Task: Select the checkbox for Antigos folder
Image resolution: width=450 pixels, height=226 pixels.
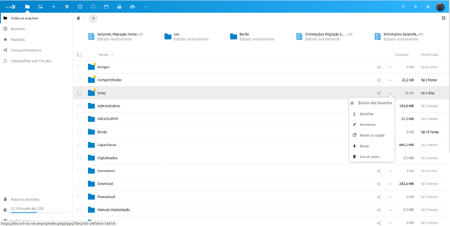Action: tap(80, 67)
